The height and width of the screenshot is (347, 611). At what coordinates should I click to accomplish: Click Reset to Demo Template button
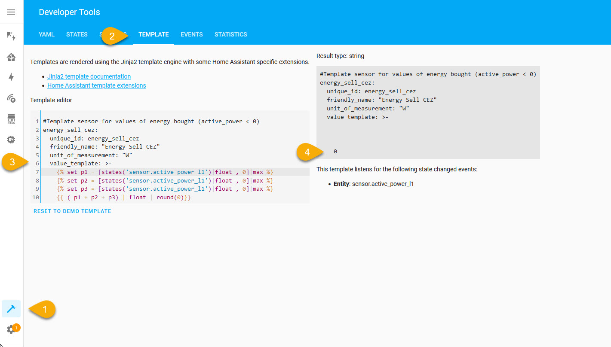click(72, 211)
